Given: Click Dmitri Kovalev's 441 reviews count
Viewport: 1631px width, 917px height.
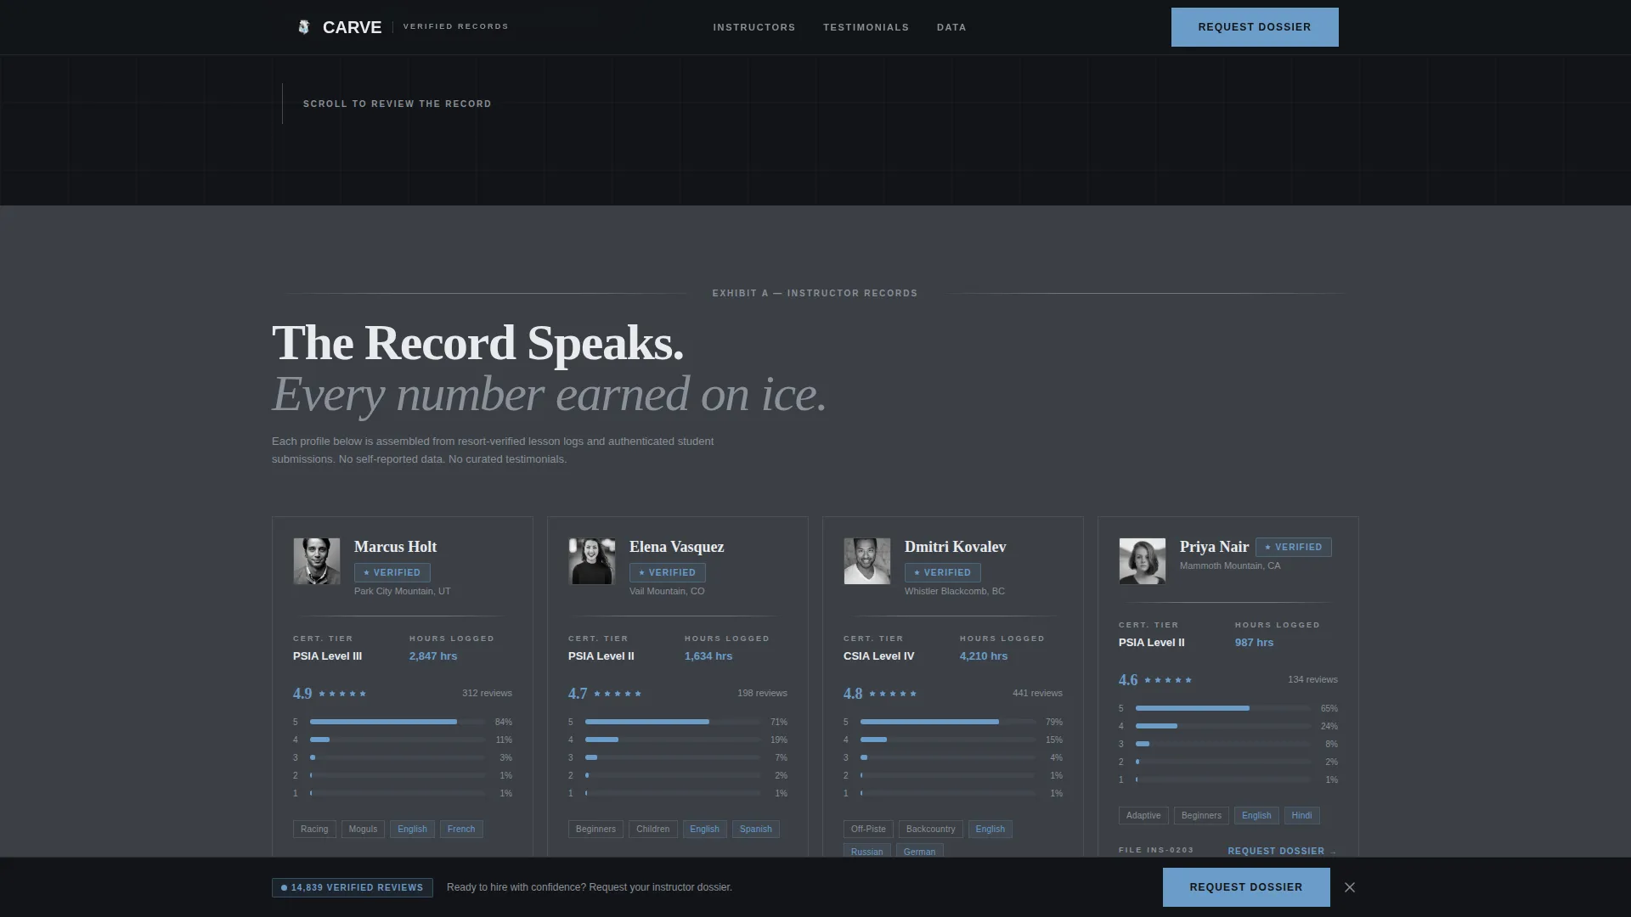Looking at the screenshot, I should pyautogui.click(x=1037, y=694).
